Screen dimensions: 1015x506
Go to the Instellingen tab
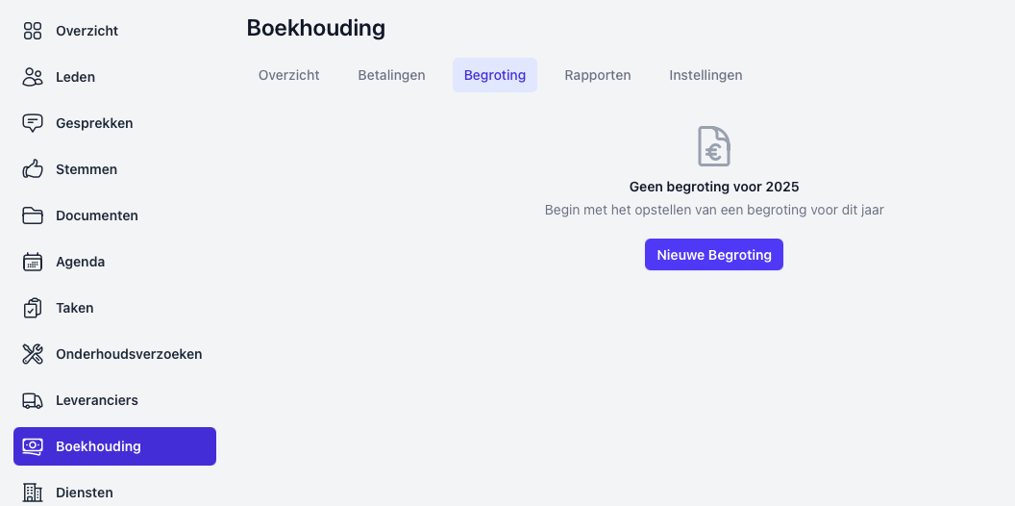(x=706, y=75)
